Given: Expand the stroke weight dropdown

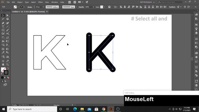Looking at the screenshot, I should click(x=43, y=7).
